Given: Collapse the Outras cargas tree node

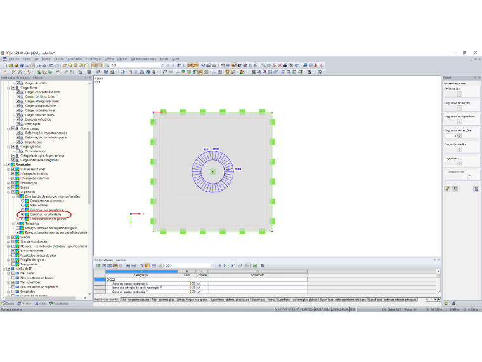Looking at the screenshot, I should (x=9, y=128).
